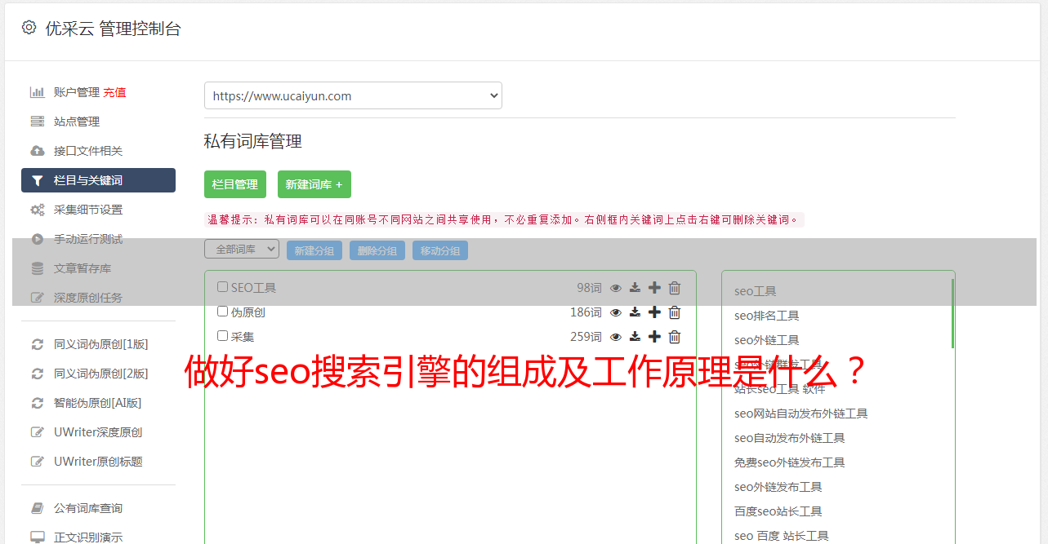Open 账户管理 in the sidebar
The width and height of the screenshot is (1048, 544).
coord(77,92)
